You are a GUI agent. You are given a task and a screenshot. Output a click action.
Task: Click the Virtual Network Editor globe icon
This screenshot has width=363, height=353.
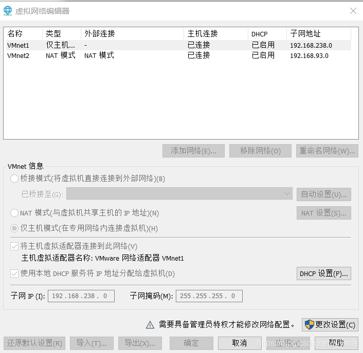click(x=8, y=11)
